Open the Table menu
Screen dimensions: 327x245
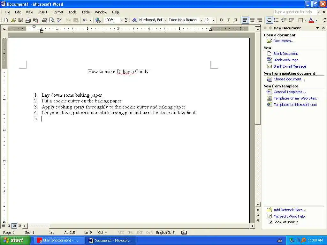pos(86,12)
